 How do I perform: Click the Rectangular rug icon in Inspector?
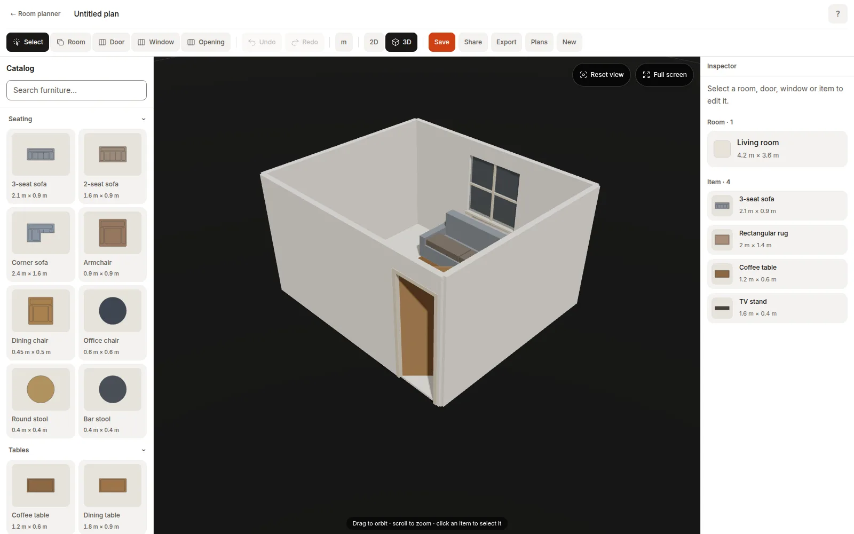coord(722,240)
